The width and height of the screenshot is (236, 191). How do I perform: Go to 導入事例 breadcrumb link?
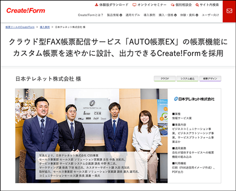coord(45,27)
